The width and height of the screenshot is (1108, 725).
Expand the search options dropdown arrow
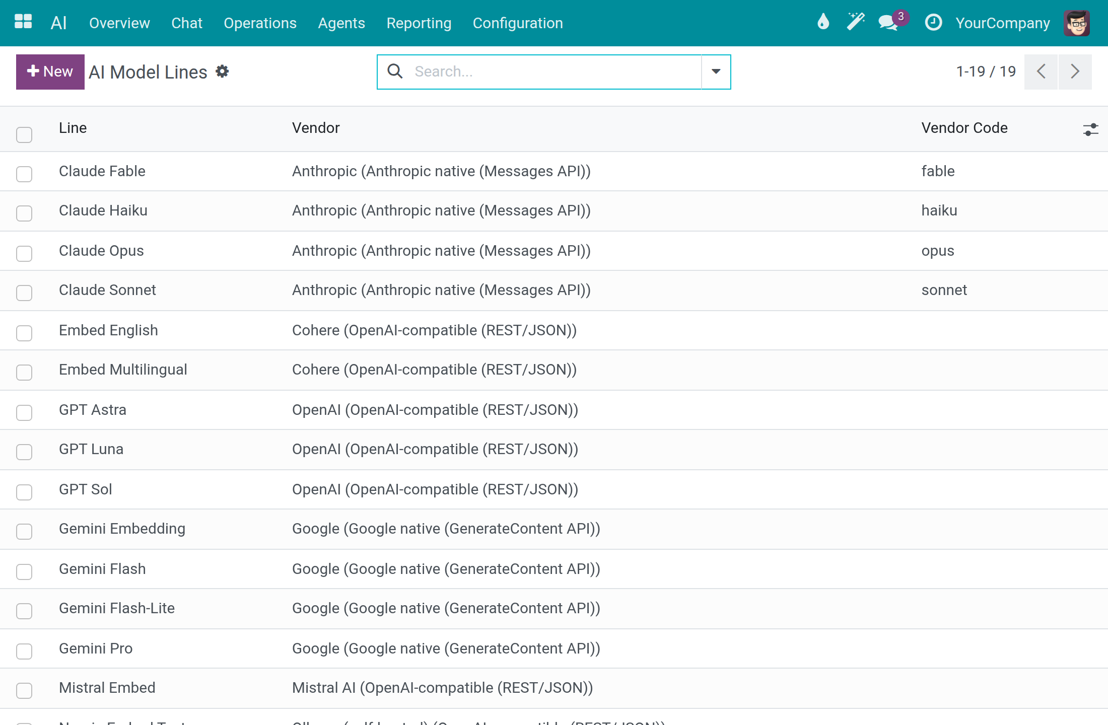(716, 71)
